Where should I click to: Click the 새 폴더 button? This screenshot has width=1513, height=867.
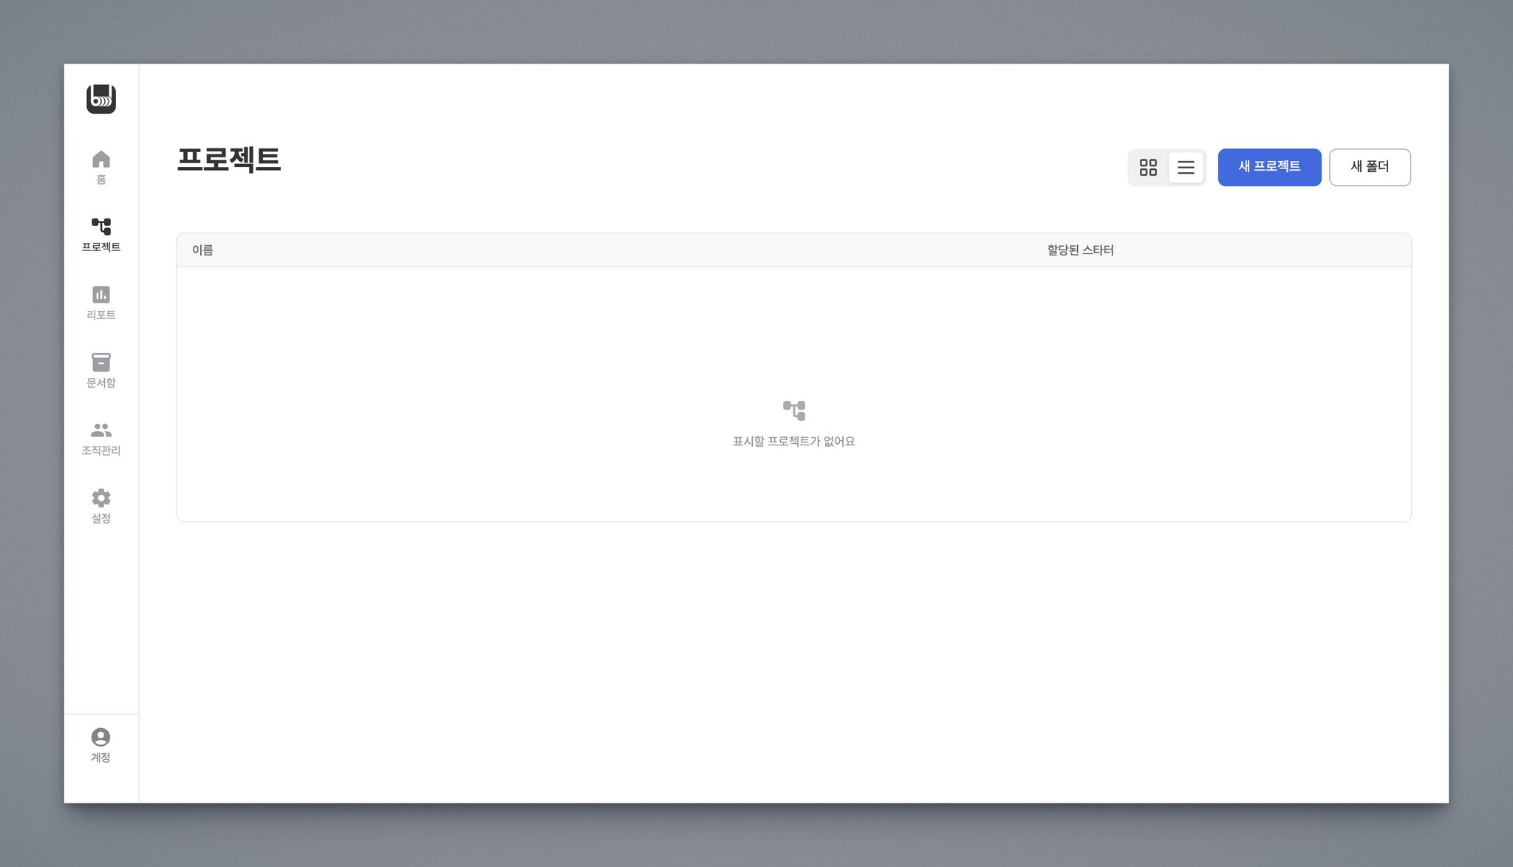(x=1370, y=167)
